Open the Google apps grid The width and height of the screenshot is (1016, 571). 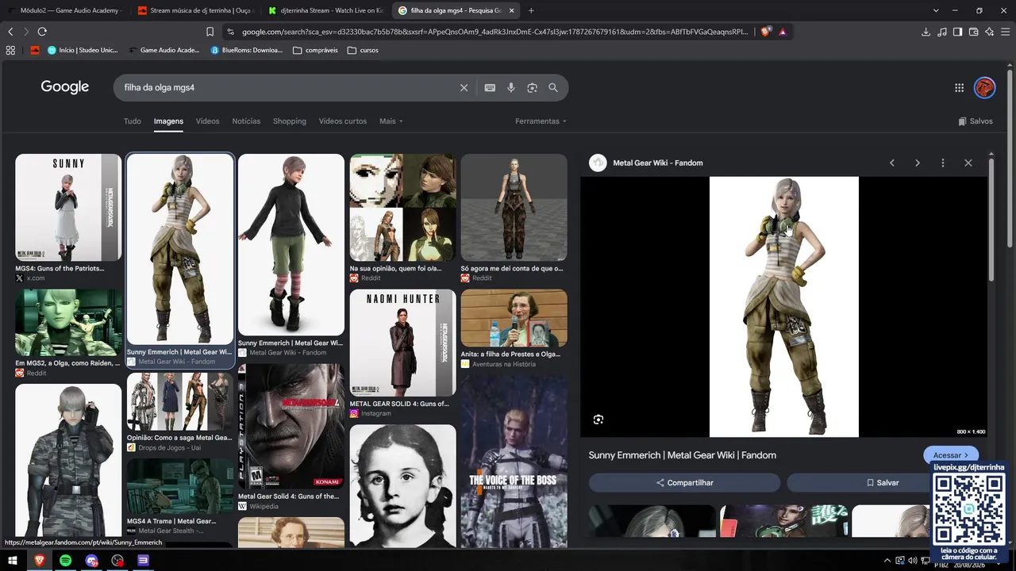tap(959, 87)
